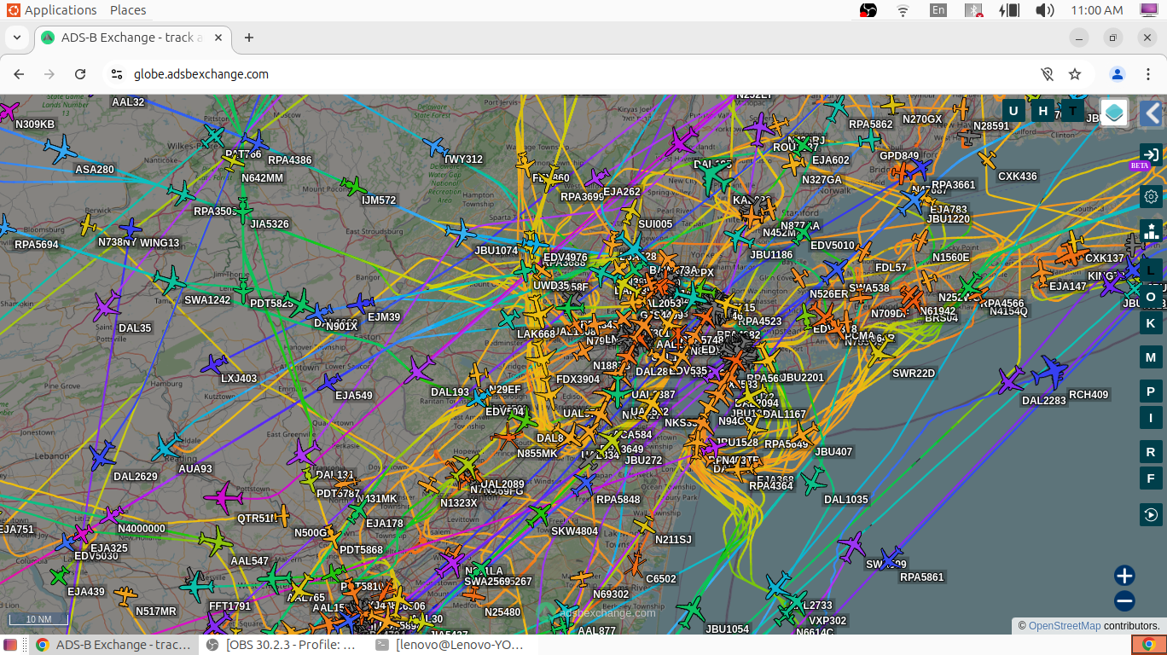Select the EJA147 aircraft
Screen dimensions: 1167x655
point(1042,273)
